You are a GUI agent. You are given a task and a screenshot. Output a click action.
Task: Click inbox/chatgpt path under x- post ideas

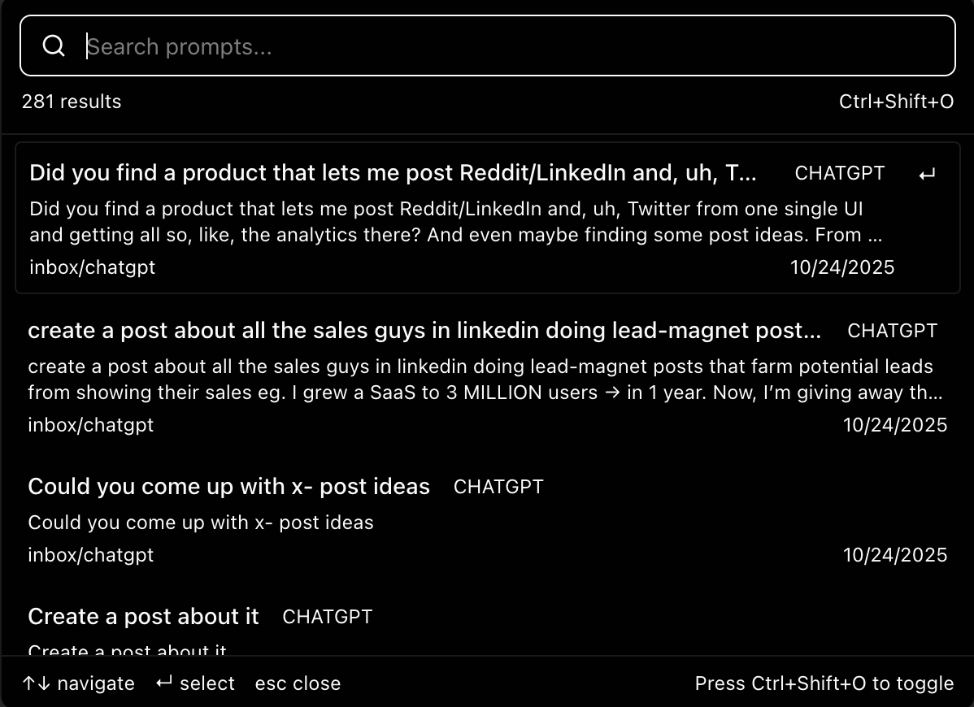tap(90, 555)
